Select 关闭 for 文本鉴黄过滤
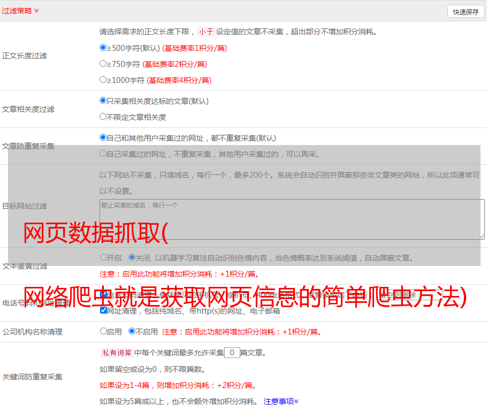 tap(132, 257)
